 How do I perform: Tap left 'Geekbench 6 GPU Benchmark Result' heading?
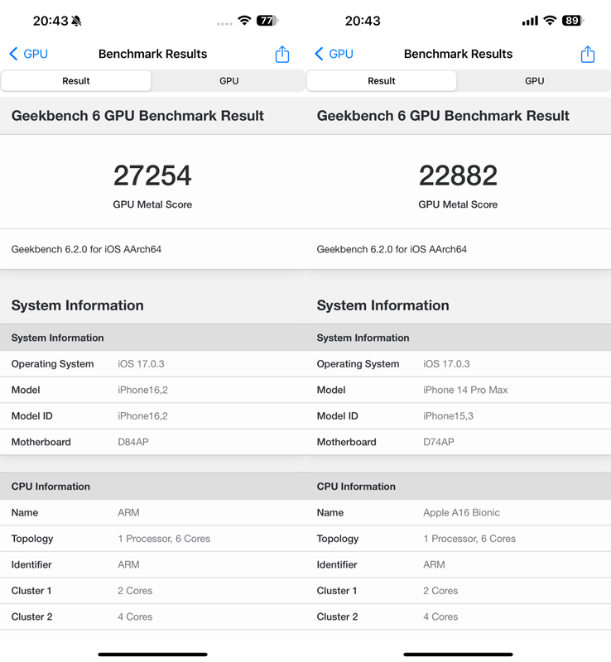coord(137,116)
